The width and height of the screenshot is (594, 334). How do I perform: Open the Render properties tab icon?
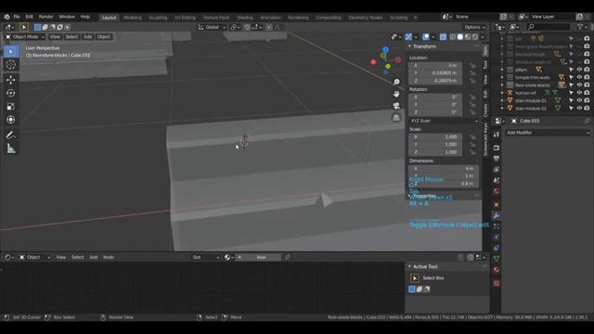[x=497, y=148]
